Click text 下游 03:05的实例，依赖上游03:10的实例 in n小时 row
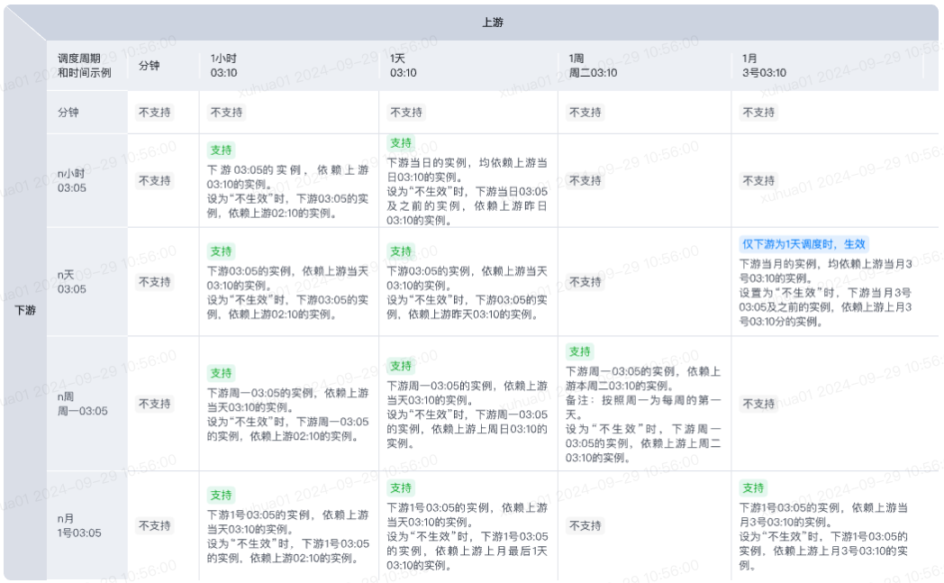Screen dimensions: 944x583 click(x=287, y=178)
